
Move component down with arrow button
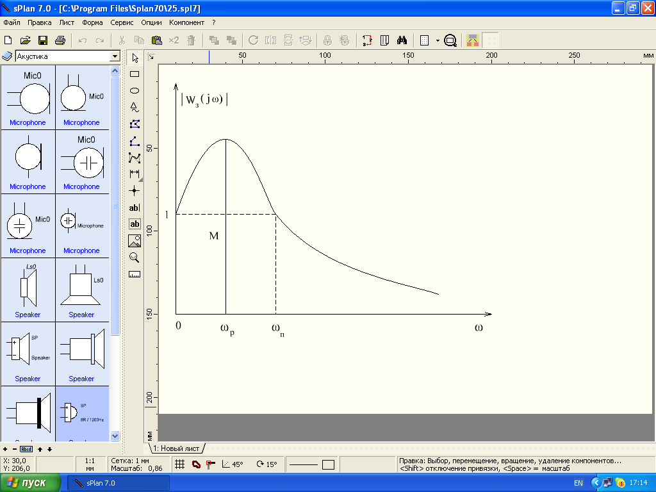click(x=49, y=449)
